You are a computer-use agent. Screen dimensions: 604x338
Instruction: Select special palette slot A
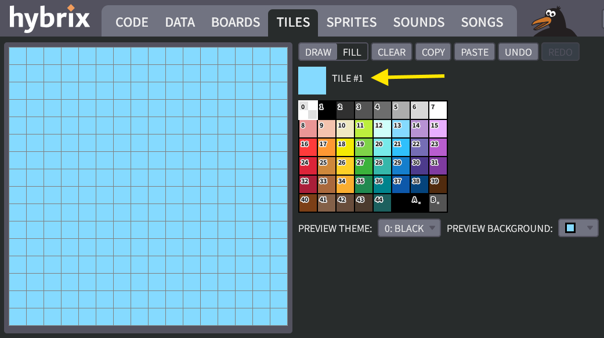click(415, 202)
